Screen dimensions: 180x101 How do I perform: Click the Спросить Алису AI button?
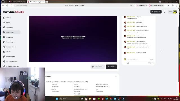click(x=156, y=6)
